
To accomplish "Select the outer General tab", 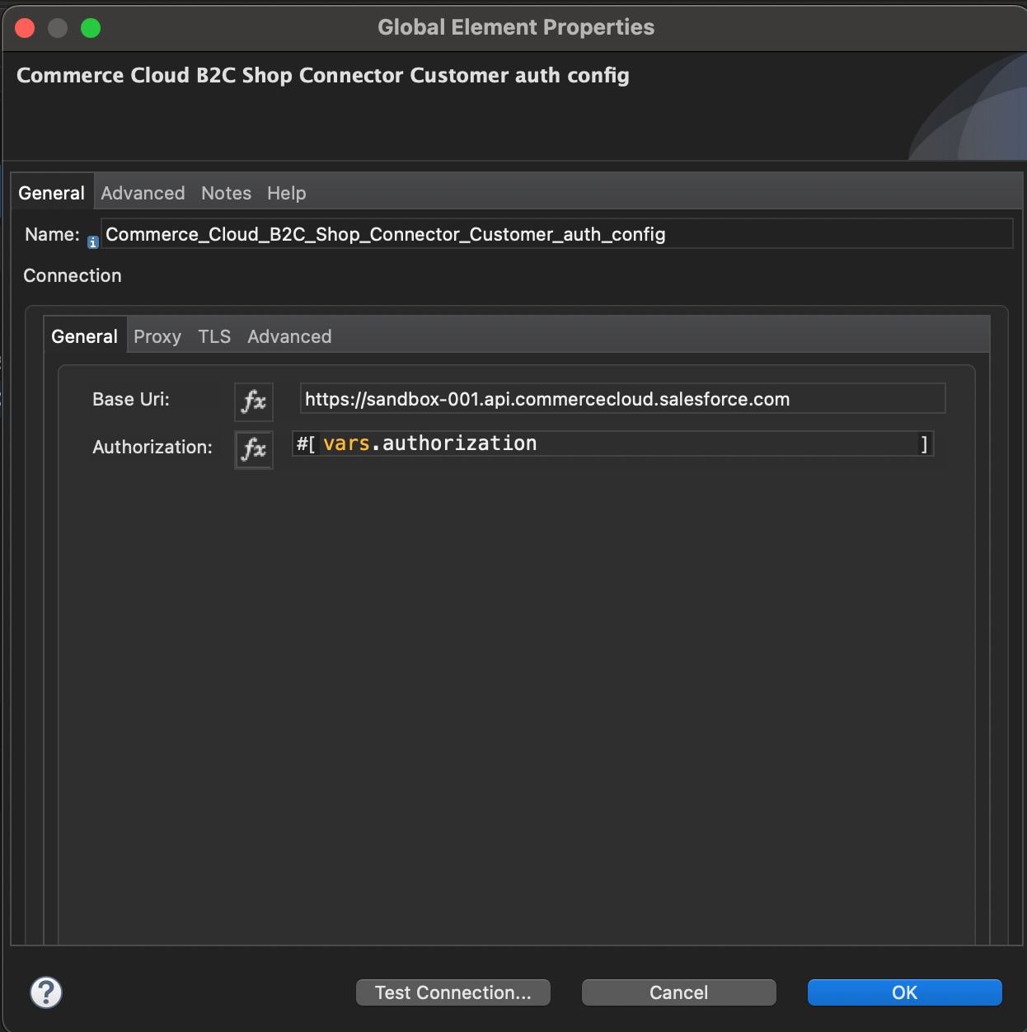I will coord(52,193).
